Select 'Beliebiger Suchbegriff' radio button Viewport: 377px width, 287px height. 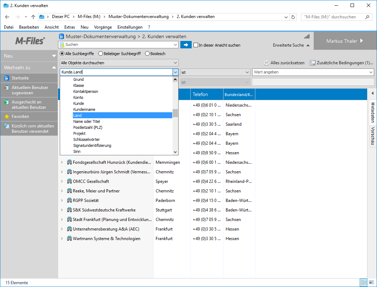100,54
